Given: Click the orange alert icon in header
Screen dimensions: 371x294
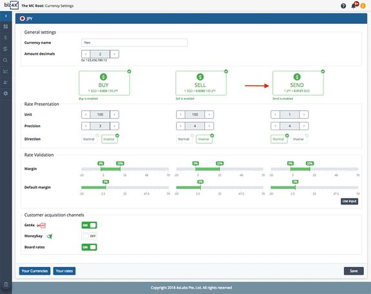Looking at the screenshot, I should 363,6.
